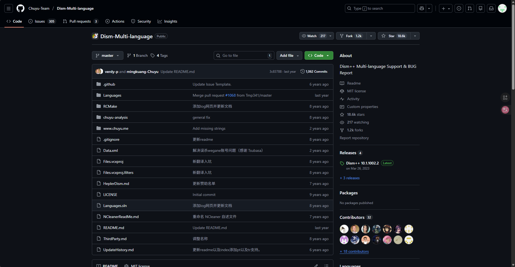Click the QR grid floating icon
This screenshot has width=515, height=267.
click(x=505, y=97)
